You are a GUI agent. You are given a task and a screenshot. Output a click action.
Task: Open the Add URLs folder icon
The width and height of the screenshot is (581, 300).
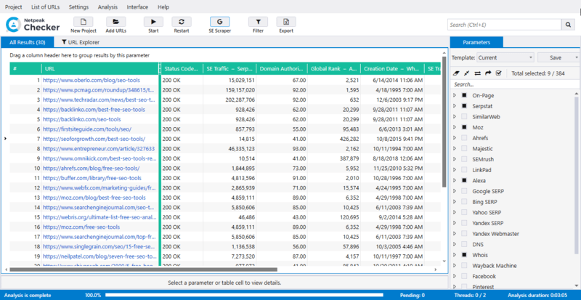point(115,23)
